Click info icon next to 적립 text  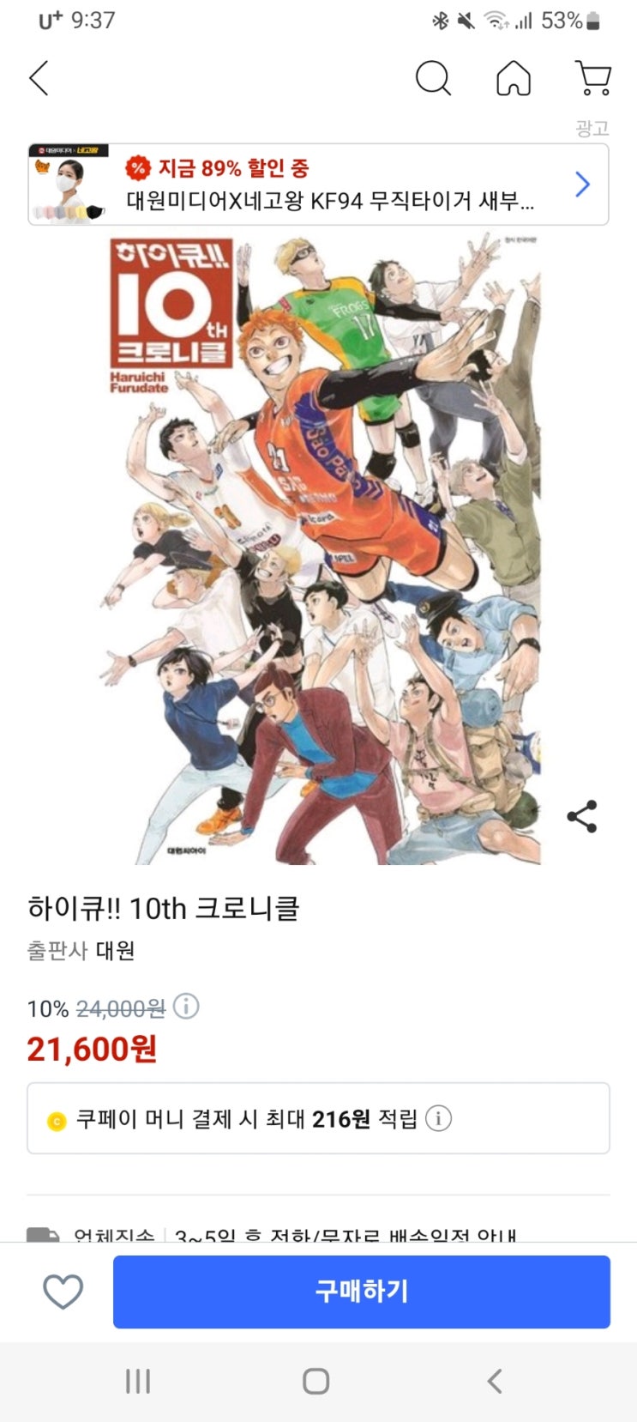pyautogui.click(x=439, y=1118)
